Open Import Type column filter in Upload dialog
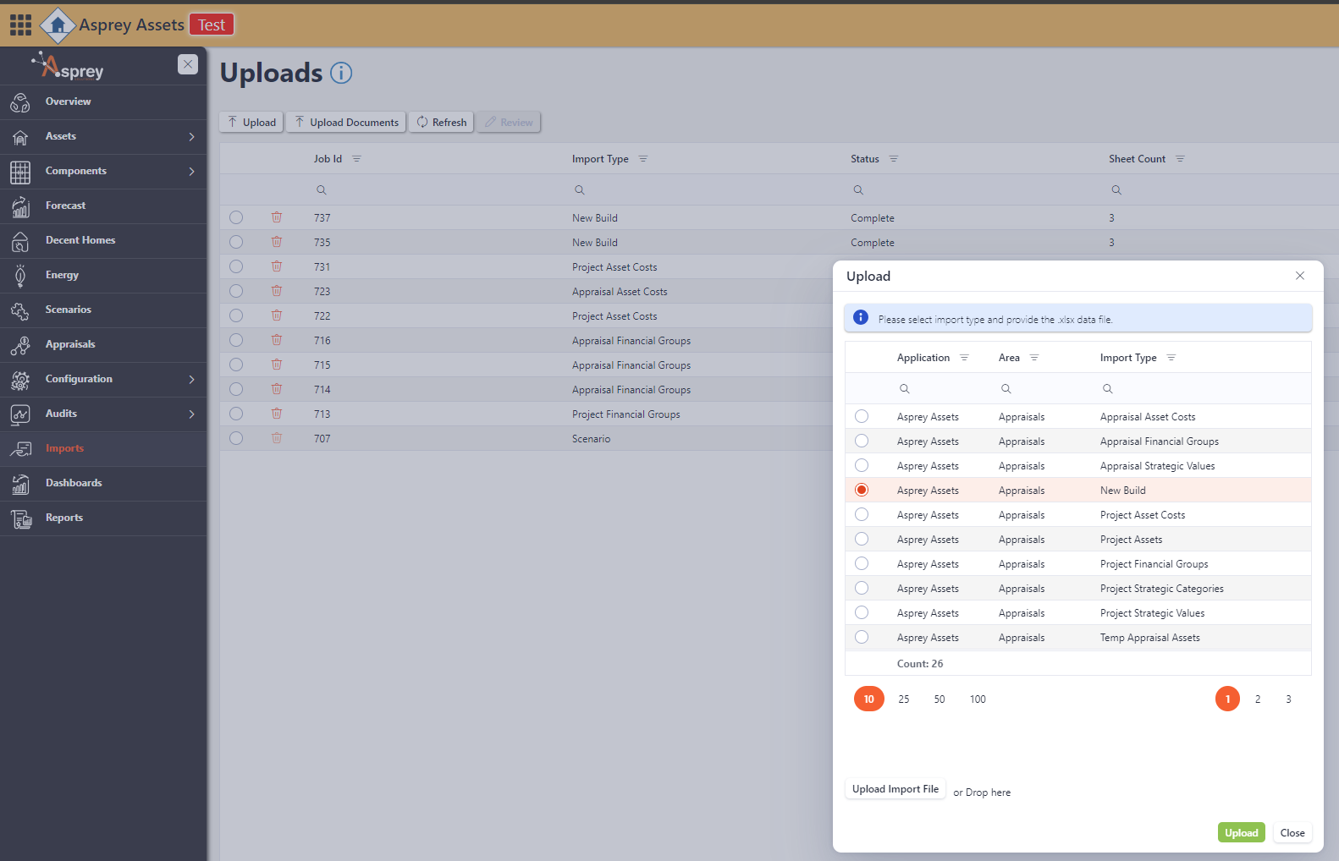Screen dimensions: 1339x861 click(x=1171, y=358)
